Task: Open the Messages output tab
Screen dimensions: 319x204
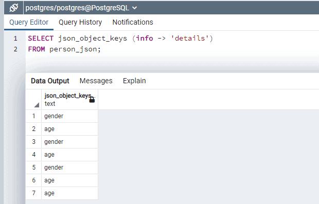Action: (x=96, y=81)
